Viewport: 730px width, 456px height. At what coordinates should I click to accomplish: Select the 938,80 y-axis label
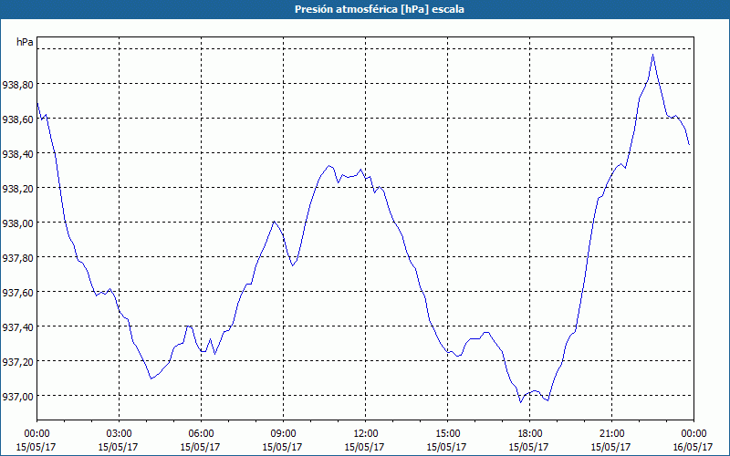point(18,84)
